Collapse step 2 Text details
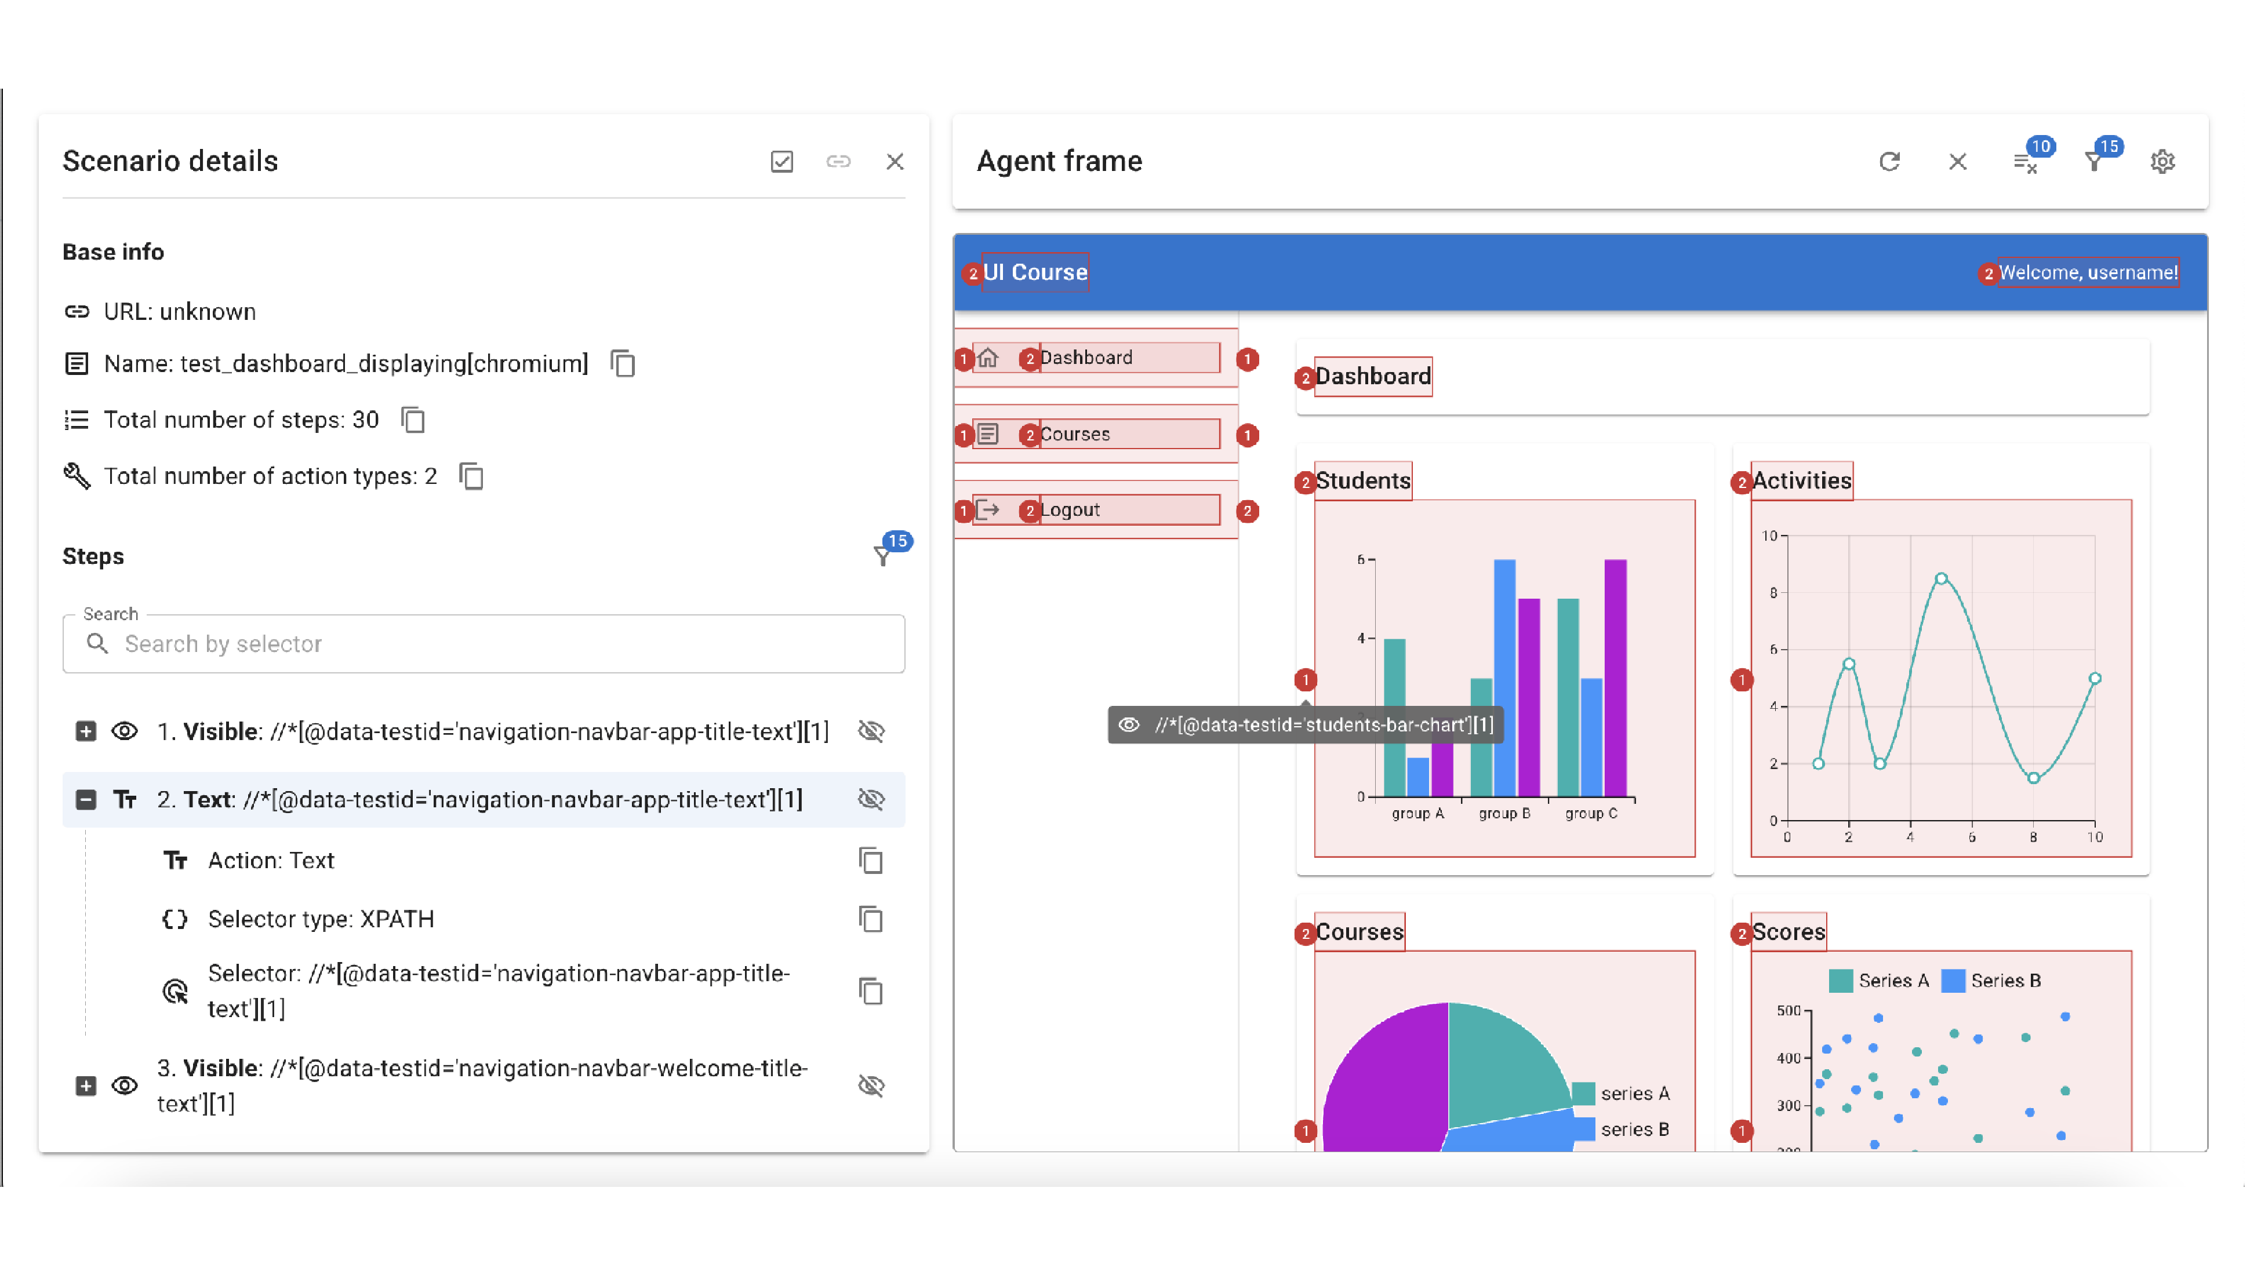Image resolution: width=2261 pixels, height=1275 pixels. pyautogui.click(x=85, y=799)
